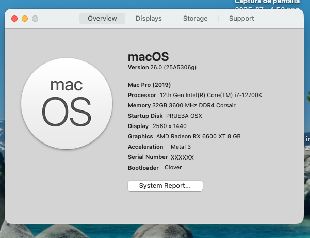Click acceleration value Metal 3

tap(181, 147)
